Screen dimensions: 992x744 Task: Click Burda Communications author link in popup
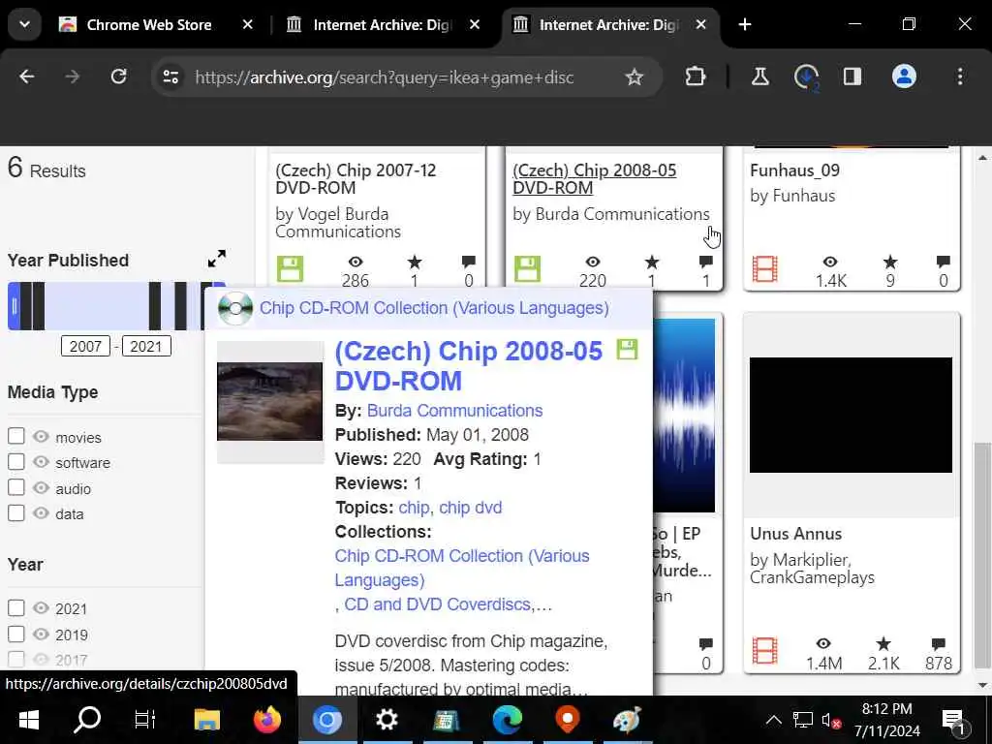coord(455,411)
